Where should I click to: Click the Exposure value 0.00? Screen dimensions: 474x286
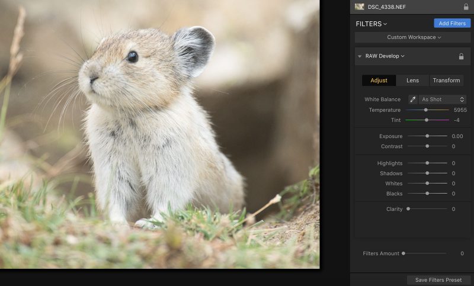click(x=457, y=136)
